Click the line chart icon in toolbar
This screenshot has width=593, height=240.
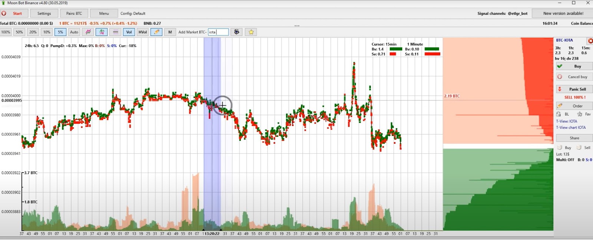88,32
